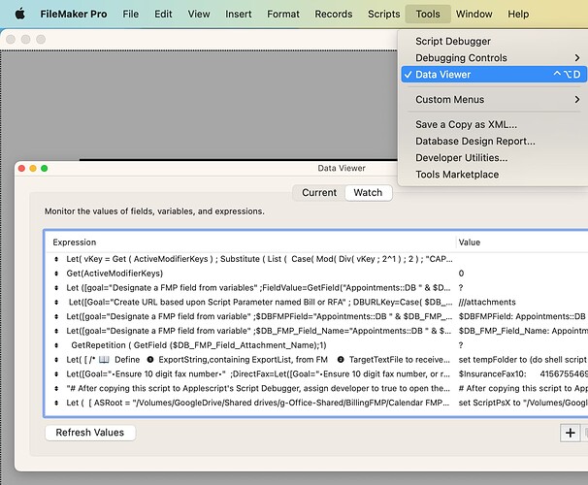Select the ASRoot /Volumes/GoogleDrive expression

pyautogui.click(x=258, y=403)
